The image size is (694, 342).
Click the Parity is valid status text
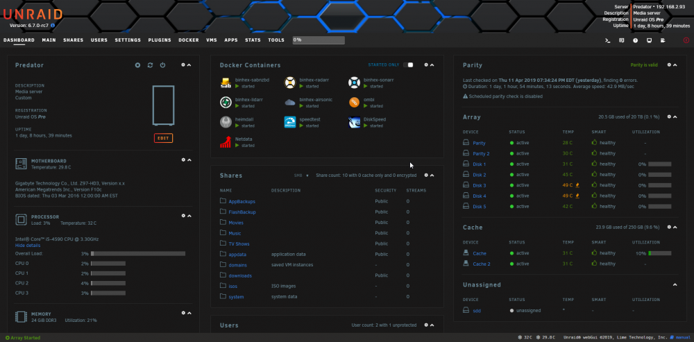(x=644, y=65)
